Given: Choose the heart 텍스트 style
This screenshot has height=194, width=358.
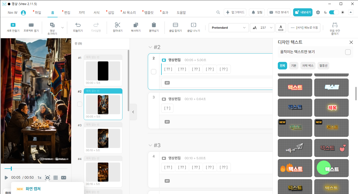Looking at the screenshot, I should (331, 148).
